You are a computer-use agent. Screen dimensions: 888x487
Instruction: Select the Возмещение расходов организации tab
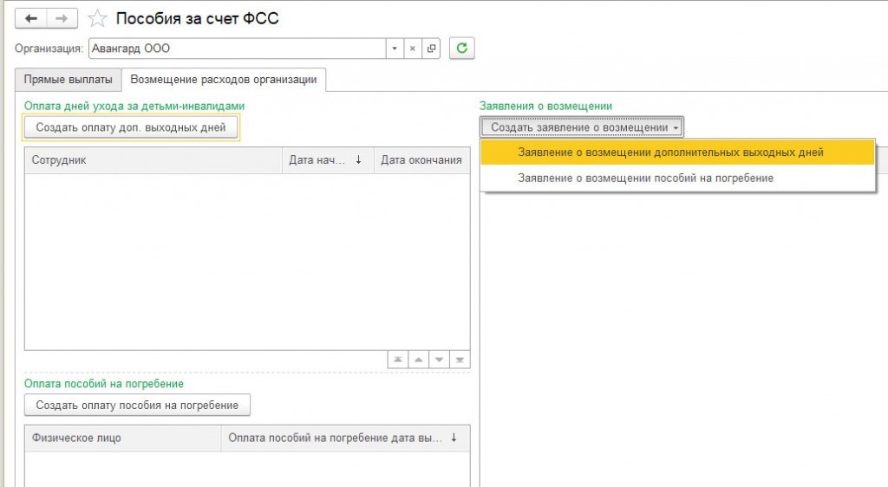tap(223, 80)
